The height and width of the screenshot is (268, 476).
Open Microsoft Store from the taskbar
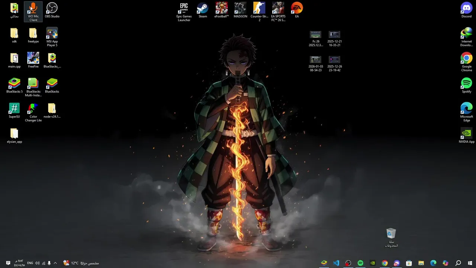(409, 263)
